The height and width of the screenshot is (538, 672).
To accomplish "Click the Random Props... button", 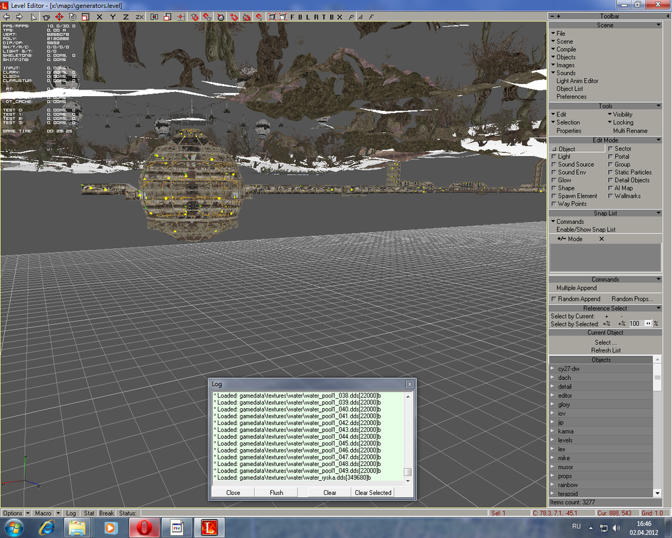I will pos(631,299).
